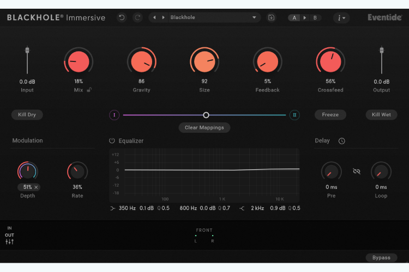Click the Gravity 86 value
Screen dimensions: 409x272
pyautogui.click(x=141, y=81)
